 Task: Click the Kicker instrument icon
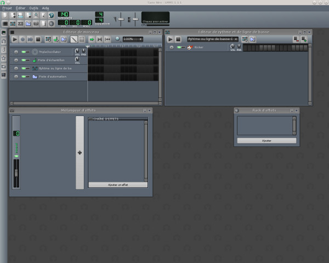tap(190, 48)
